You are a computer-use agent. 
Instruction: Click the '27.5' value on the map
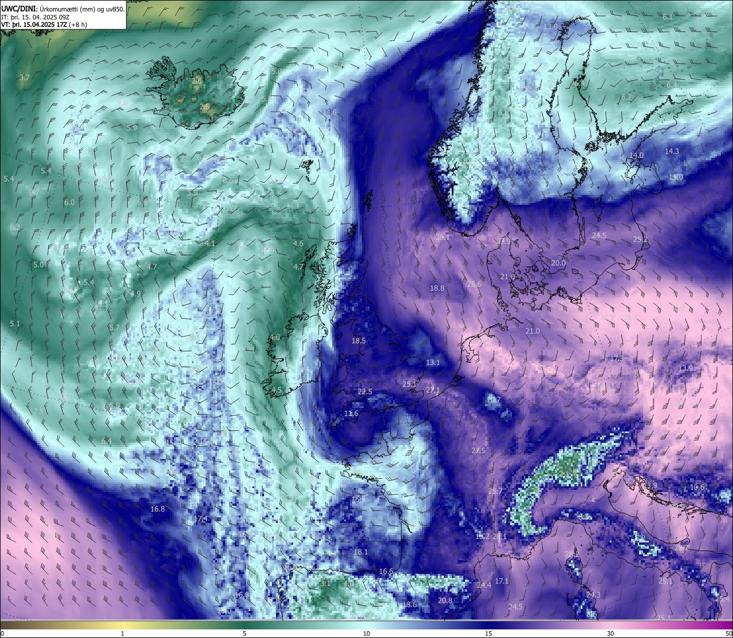coord(478,451)
